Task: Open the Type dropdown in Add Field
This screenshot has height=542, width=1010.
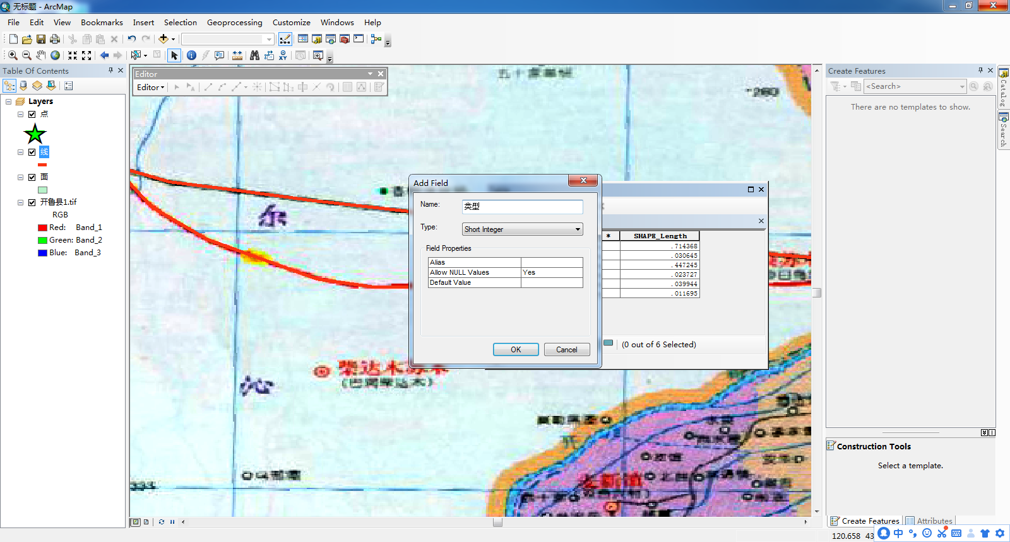Action: point(578,229)
